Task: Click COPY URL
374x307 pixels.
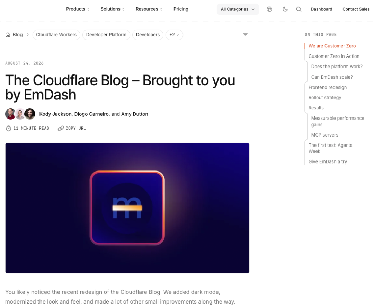Action: point(75,128)
